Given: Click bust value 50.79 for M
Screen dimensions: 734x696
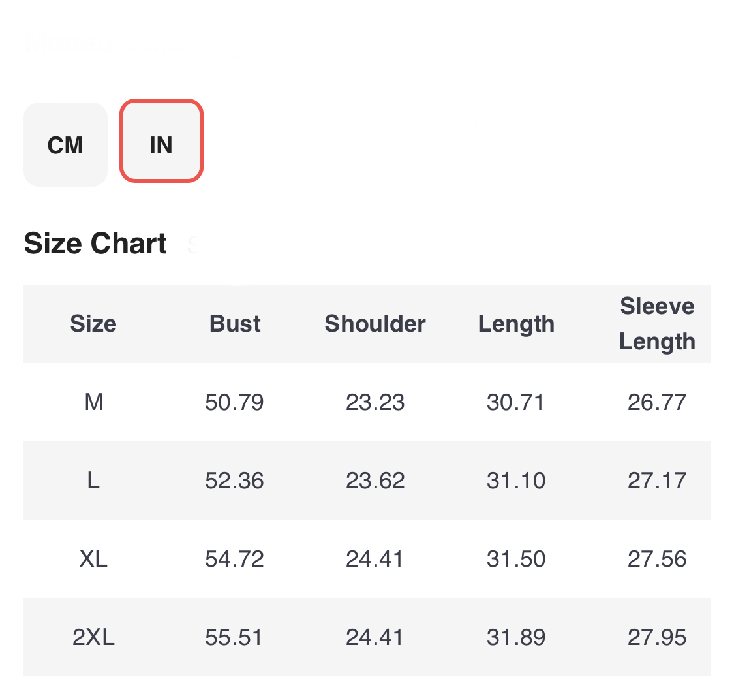Looking at the screenshot, I should 234,402.
